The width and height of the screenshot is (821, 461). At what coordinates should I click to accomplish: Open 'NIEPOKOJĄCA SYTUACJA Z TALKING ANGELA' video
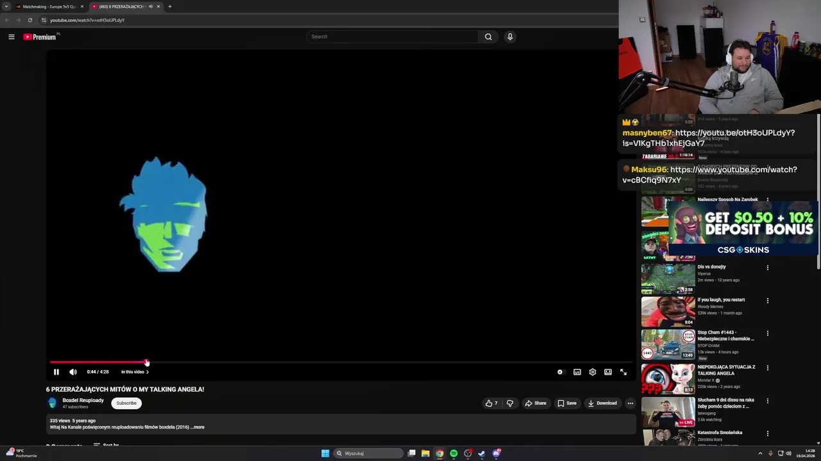click(668, 378)
